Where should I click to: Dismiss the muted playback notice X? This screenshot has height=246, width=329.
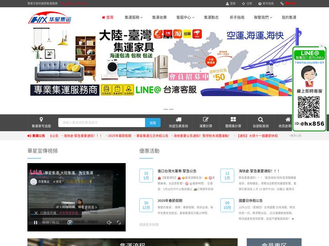(x=36, y=213)
